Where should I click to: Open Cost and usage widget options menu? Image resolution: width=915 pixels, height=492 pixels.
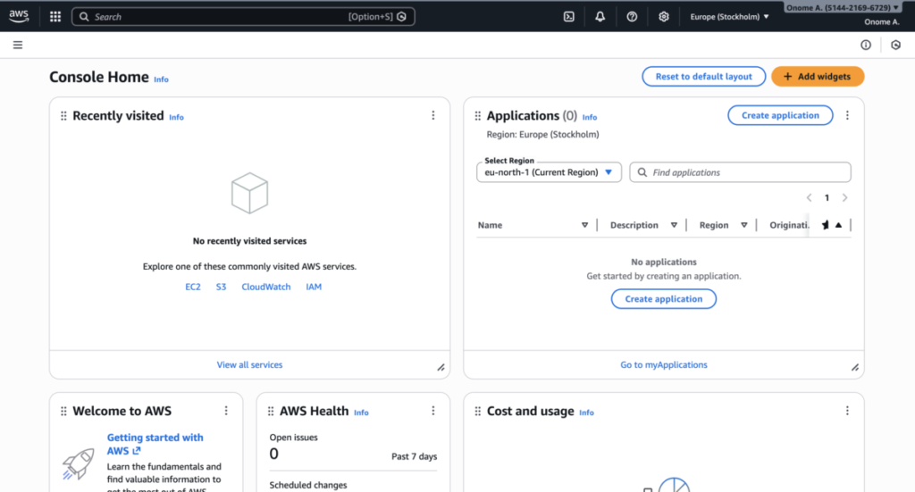(x=847, y=411)
